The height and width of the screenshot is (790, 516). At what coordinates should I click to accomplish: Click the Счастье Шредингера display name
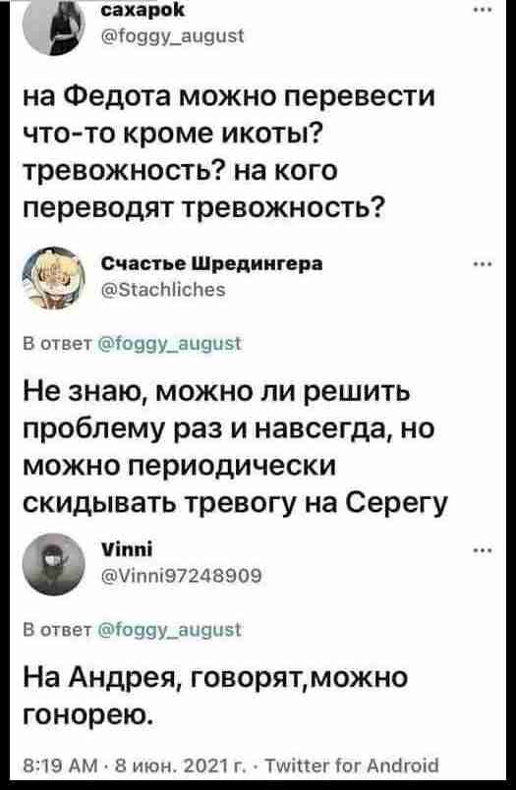(211, 263)
